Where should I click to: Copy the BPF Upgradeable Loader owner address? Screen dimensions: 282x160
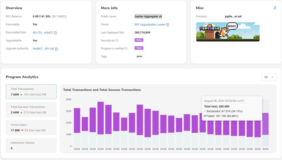[x=168, y=25]
